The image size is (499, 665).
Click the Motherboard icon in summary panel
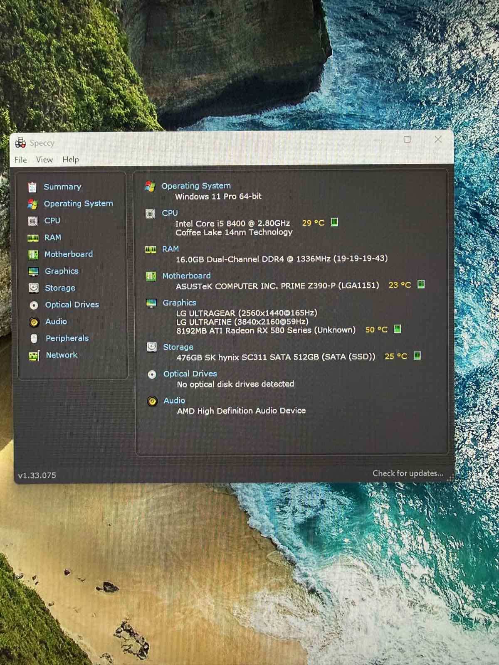pos(151,276)
